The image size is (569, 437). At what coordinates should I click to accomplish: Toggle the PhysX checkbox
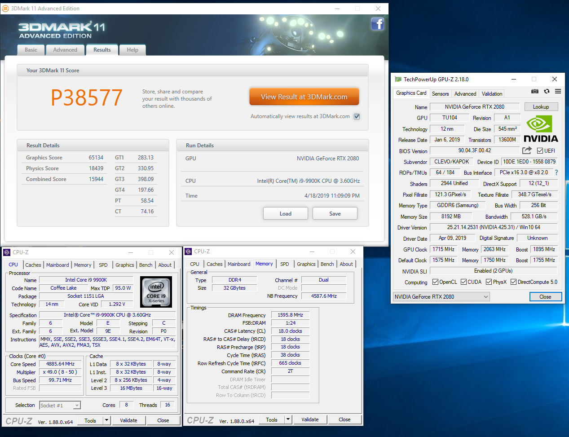[x=489, y=282]
